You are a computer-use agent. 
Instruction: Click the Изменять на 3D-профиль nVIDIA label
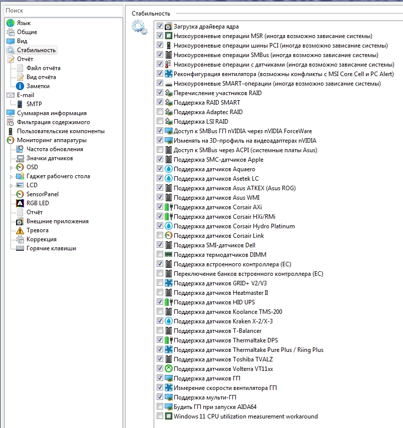pyautogui.click(x=245, y=141)
